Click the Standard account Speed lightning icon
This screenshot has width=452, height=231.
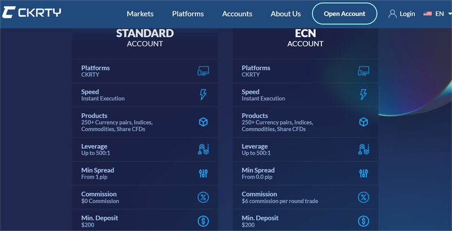pos(203,95)
